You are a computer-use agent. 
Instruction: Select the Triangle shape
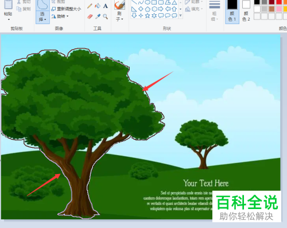coord(174,2)
